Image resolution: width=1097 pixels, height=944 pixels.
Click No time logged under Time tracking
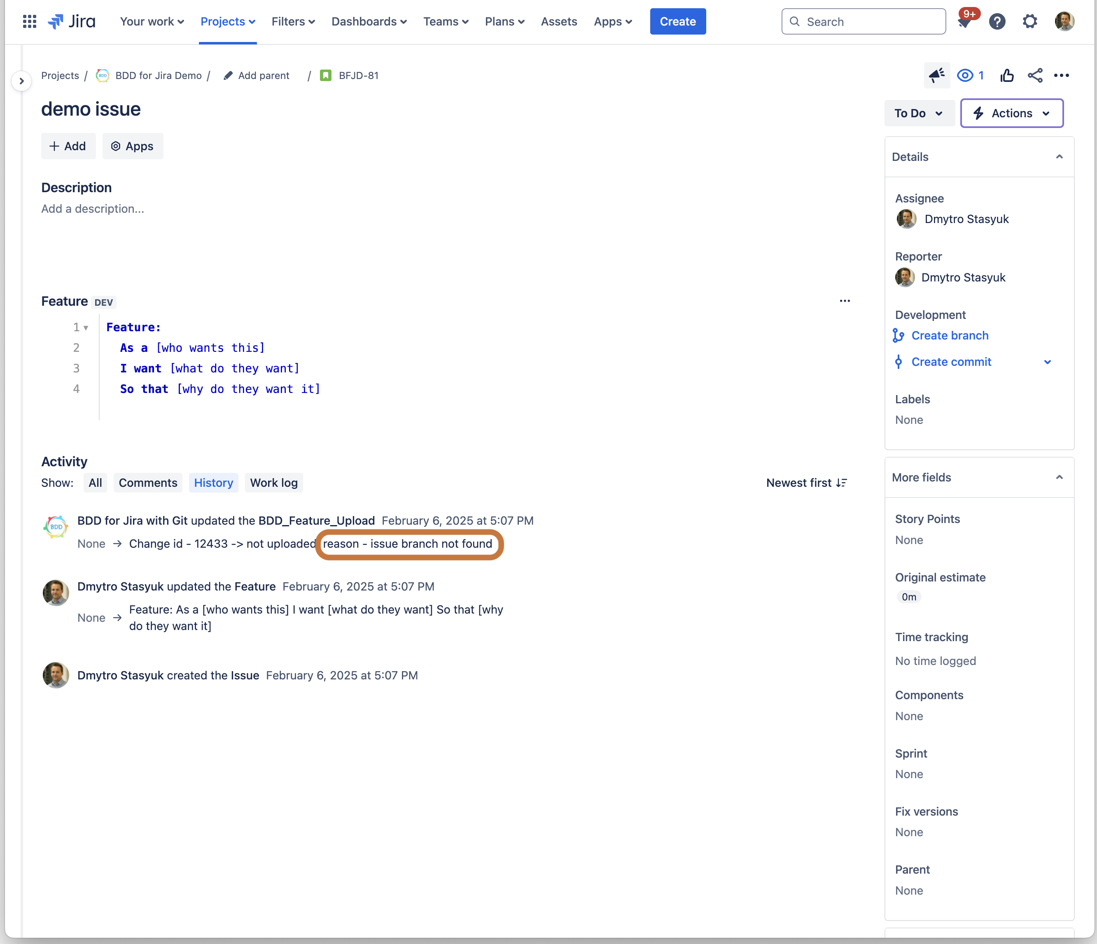click(935, 661)
